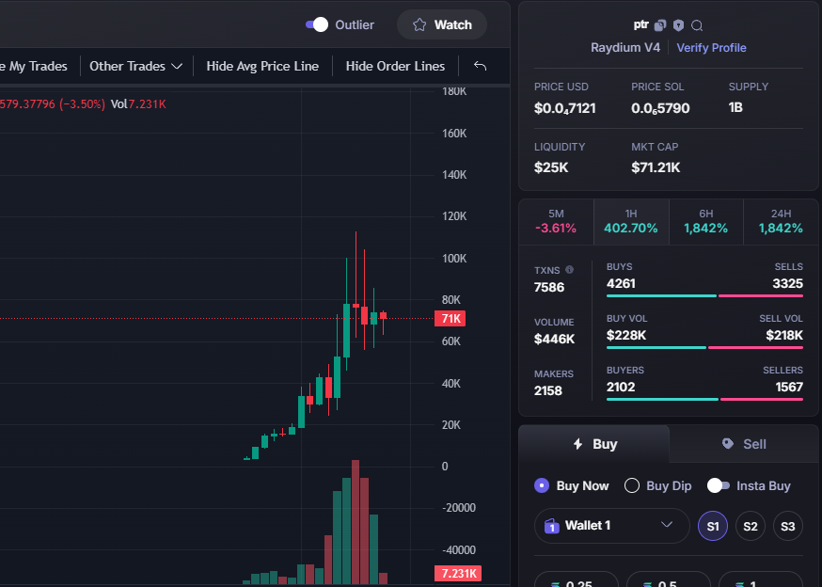Click the Raydium V4 label
Viewport: 822px width, 587px height.
625,48
